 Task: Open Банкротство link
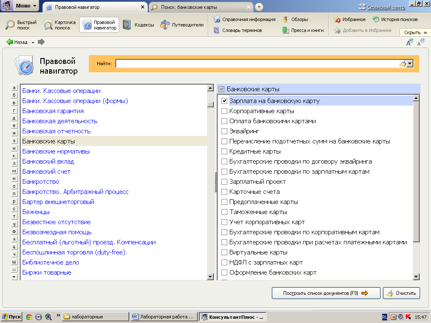pos(41,182)
